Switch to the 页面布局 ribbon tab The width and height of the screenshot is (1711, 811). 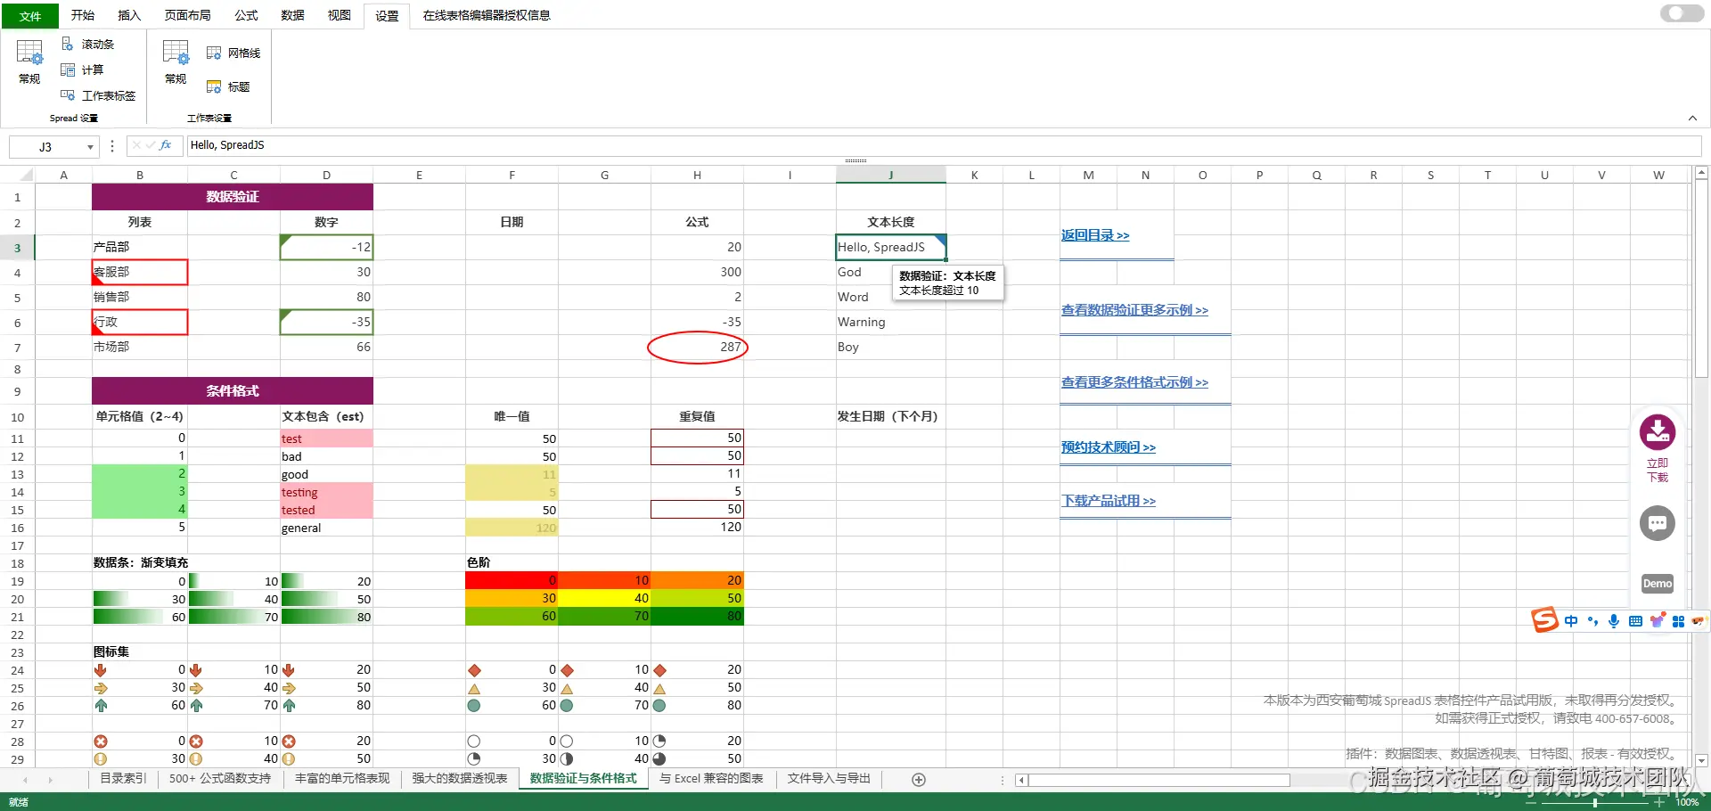pos(188,15)
